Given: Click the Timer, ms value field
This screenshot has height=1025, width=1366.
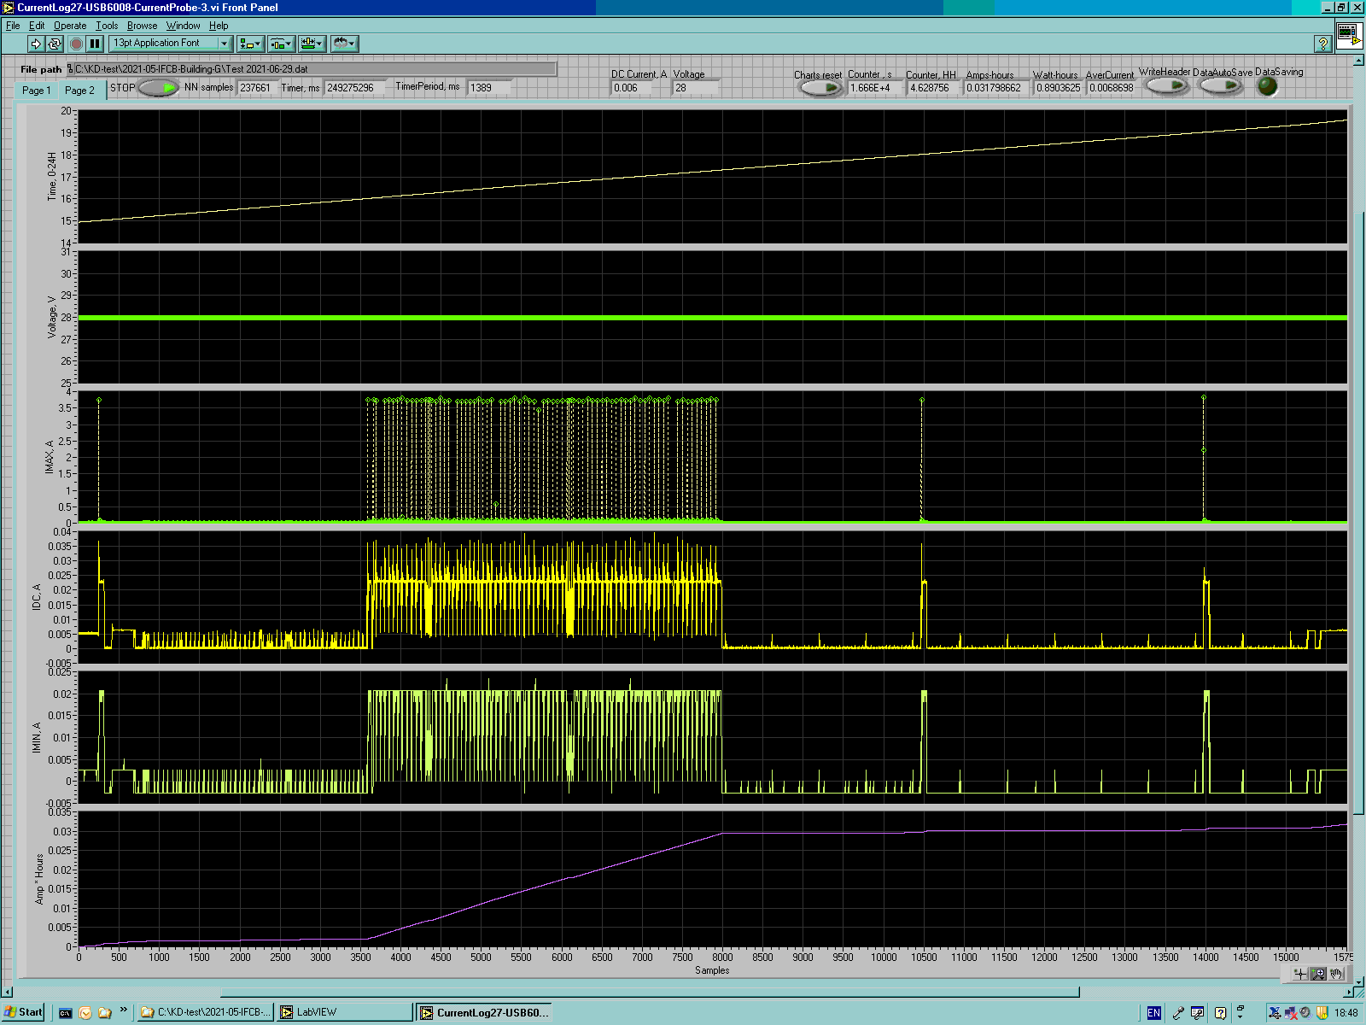Looking at the screenshot, I should (x=355, y=87).
